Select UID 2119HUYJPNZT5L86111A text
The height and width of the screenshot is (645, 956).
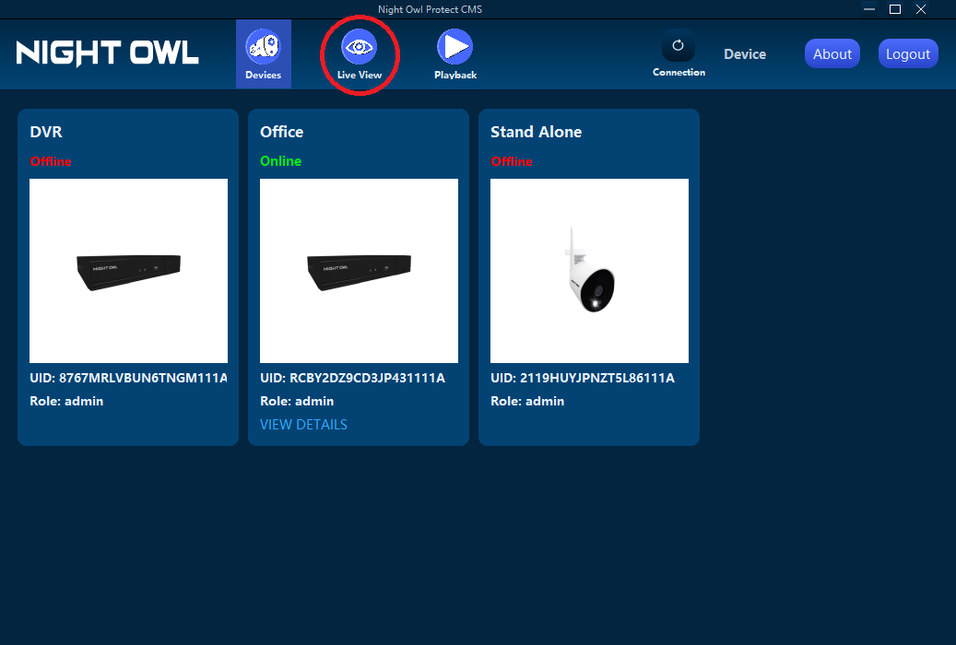click(583, 378)
